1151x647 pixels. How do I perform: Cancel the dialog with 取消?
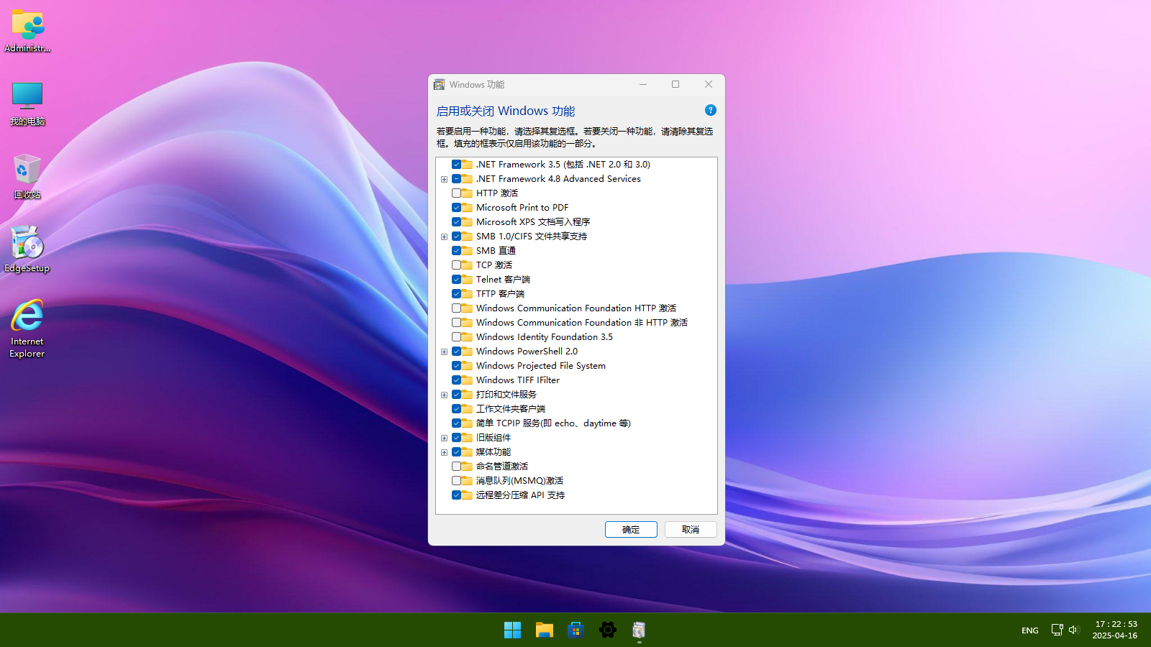click(691, 530)
